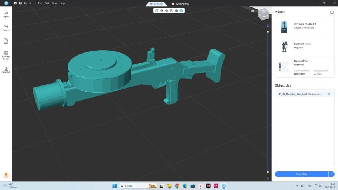Toggle visibility of DT_29_Machine_Gun_Body object

[x=329, y=94]
